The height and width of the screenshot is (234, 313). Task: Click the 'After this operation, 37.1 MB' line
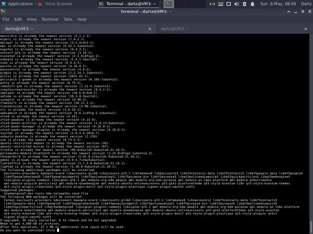pyautogui.click(x=62, y=227)
